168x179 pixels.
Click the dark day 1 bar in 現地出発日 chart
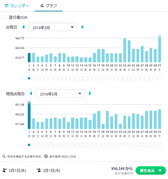(x=29, y=115)
